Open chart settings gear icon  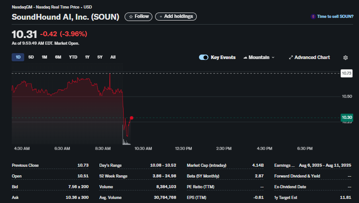(x=346, y=58)
